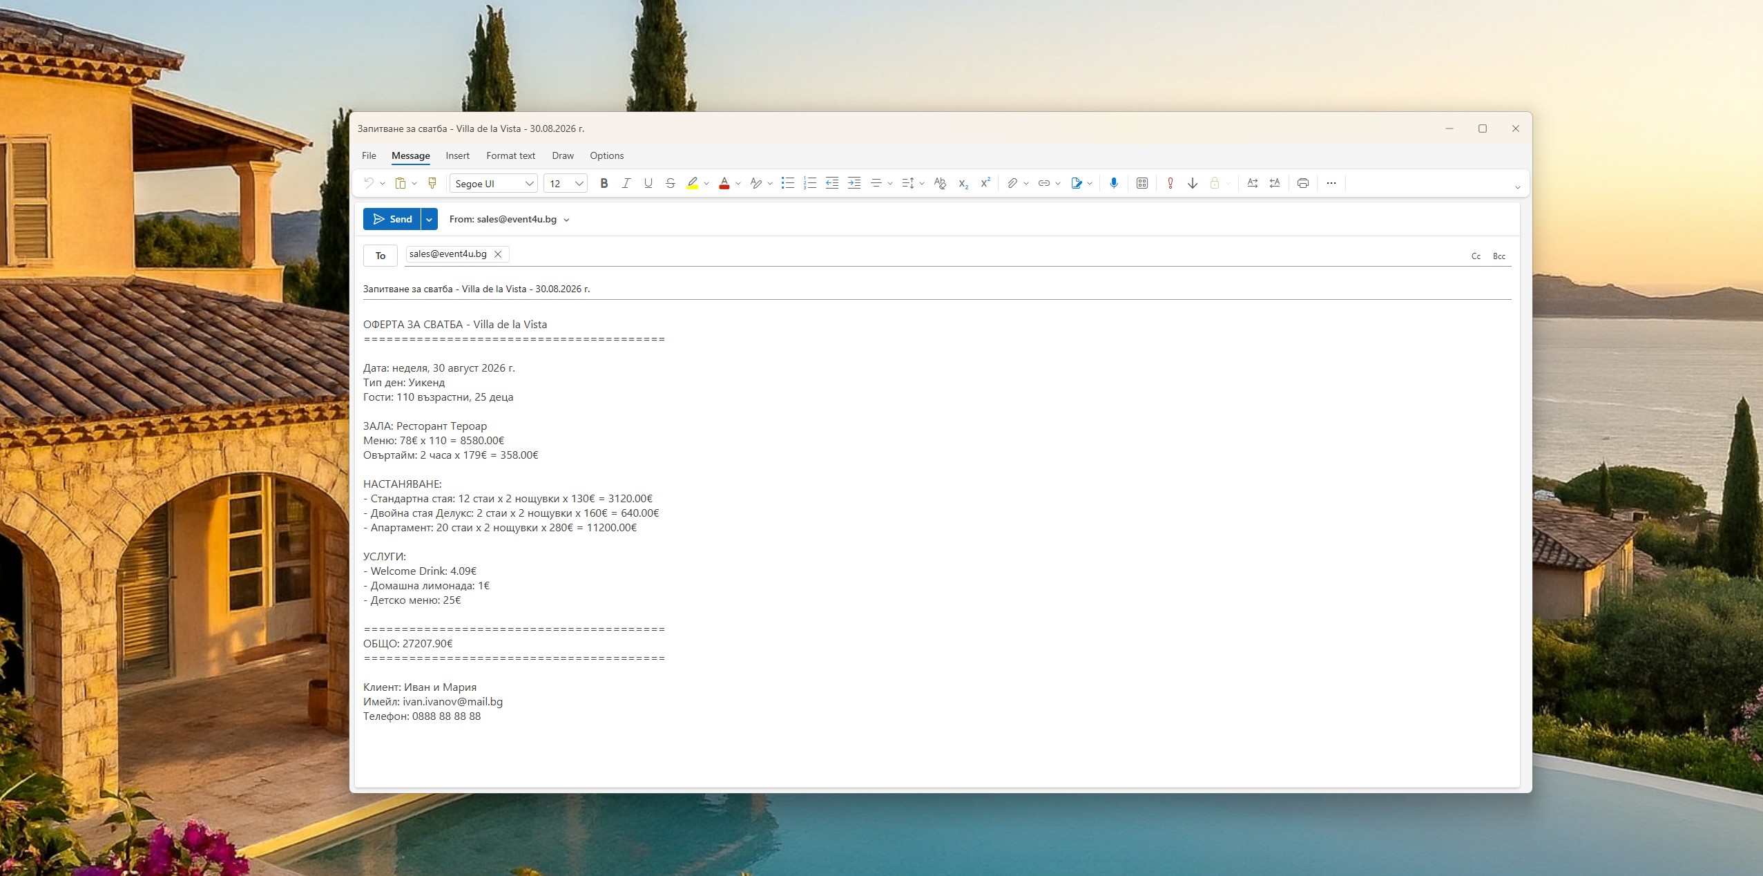Screen dimensions: 1763x876
Task: Start dictation with microphone icon
Action: coord(1113,183)
